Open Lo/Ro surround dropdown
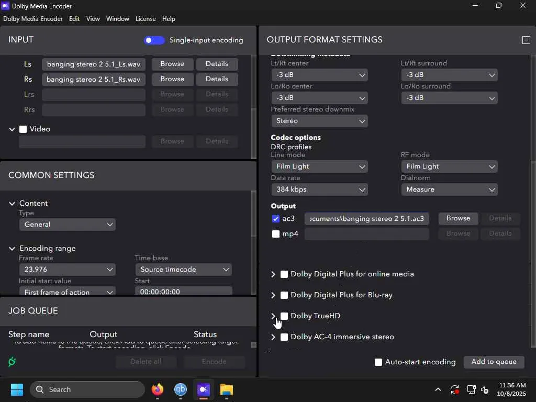This screenshot has height=402, width=536. tap(449, 98)
